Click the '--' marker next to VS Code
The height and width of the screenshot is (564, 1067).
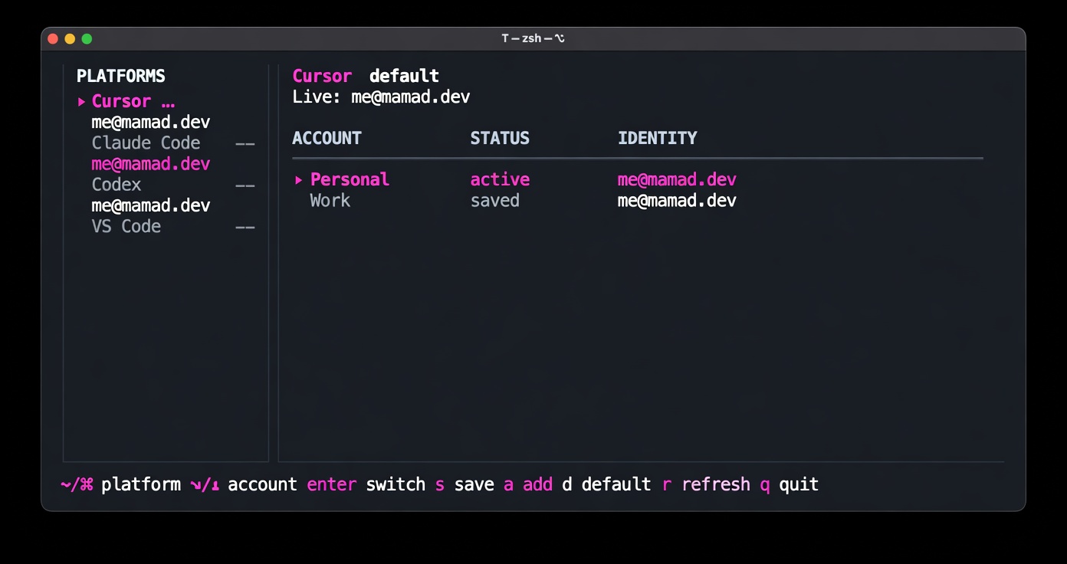point(245,226)
